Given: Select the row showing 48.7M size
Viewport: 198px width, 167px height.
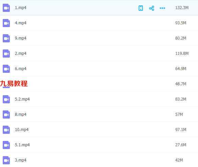Looking at the screenshot, I should tap(99, 84).
